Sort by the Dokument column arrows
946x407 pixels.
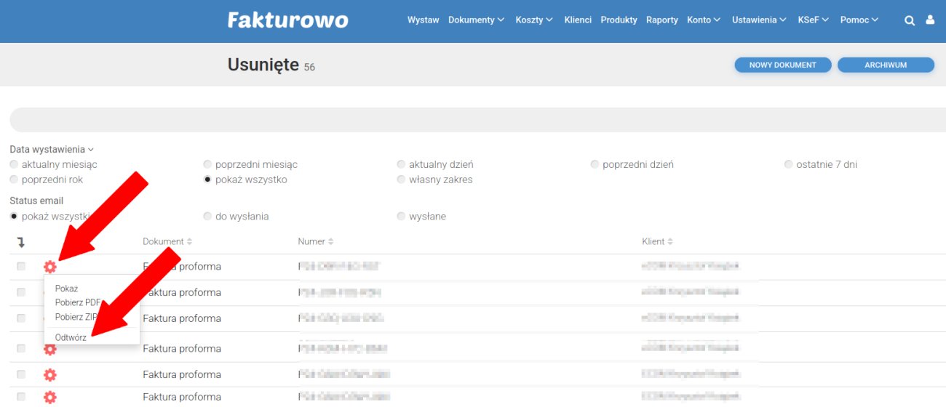click(190, 241)
